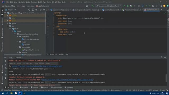169x95 pixels.
Task: Click 'No JSON schema' in status bar
Action: coord(152,90)
